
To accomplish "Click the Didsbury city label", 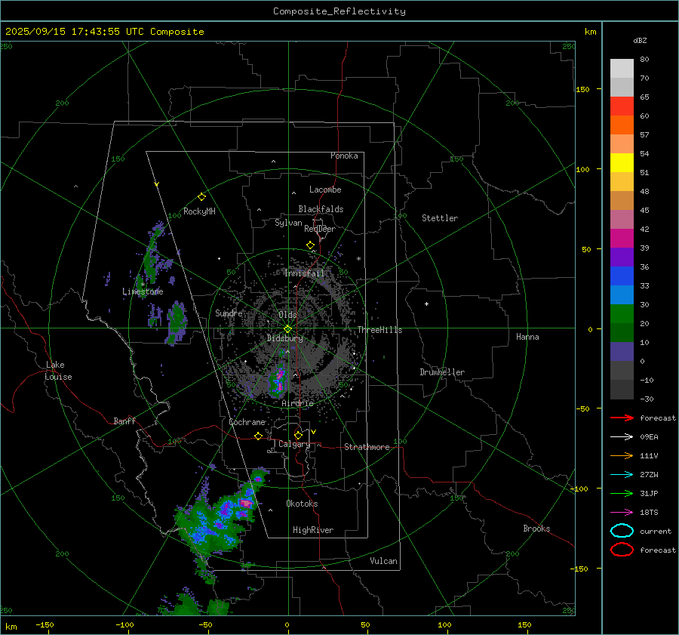I will point(284,338).
